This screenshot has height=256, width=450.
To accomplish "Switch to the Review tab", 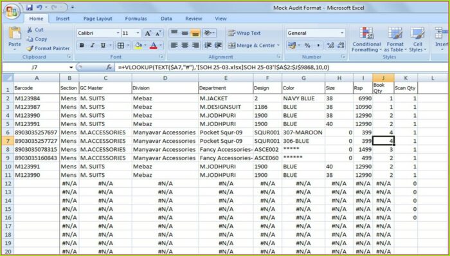I will (x=194, y=19).
